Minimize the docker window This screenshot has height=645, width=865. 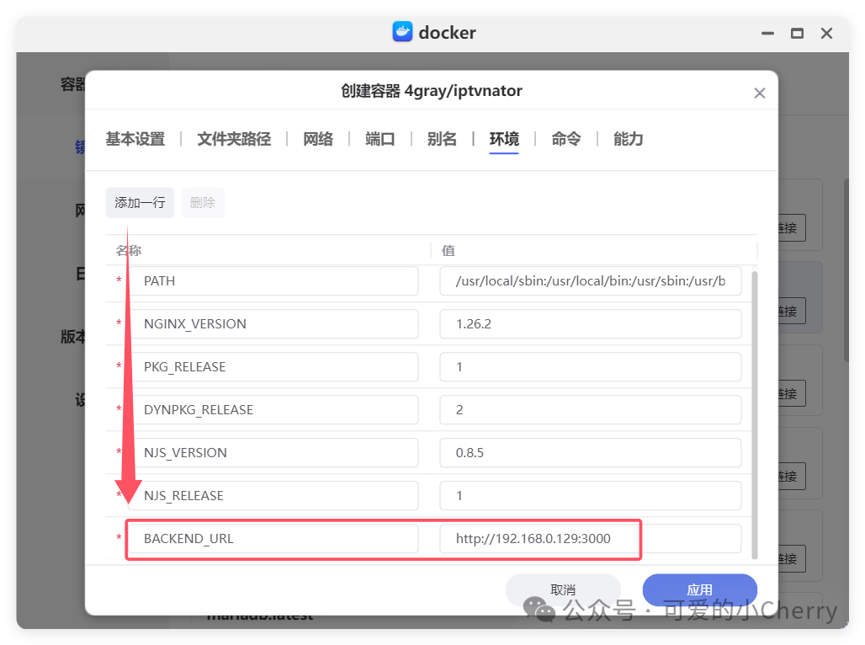click(x=767, y=33)
